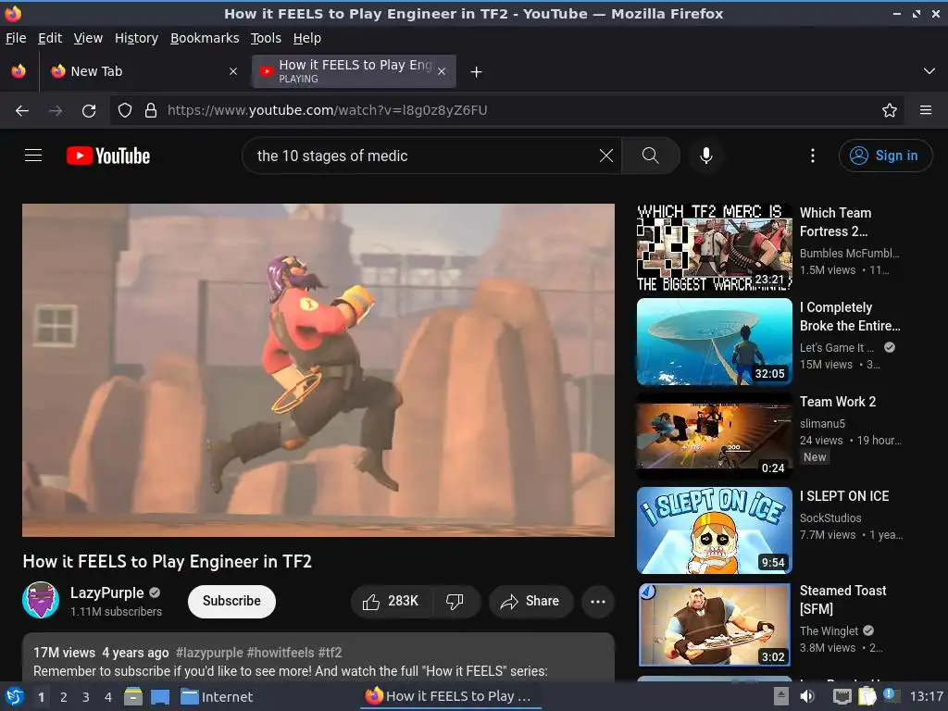Open a new tab with plus
The image size is (948, 711).
(477, 72)
